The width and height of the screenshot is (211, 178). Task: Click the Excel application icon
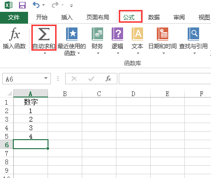9,5
